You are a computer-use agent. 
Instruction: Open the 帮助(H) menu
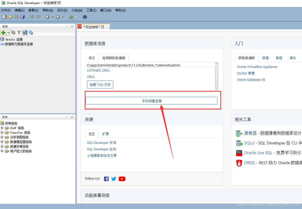[x=120, y=10]
